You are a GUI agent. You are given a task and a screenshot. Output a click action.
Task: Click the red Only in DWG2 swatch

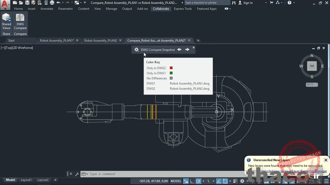[171, 68]
